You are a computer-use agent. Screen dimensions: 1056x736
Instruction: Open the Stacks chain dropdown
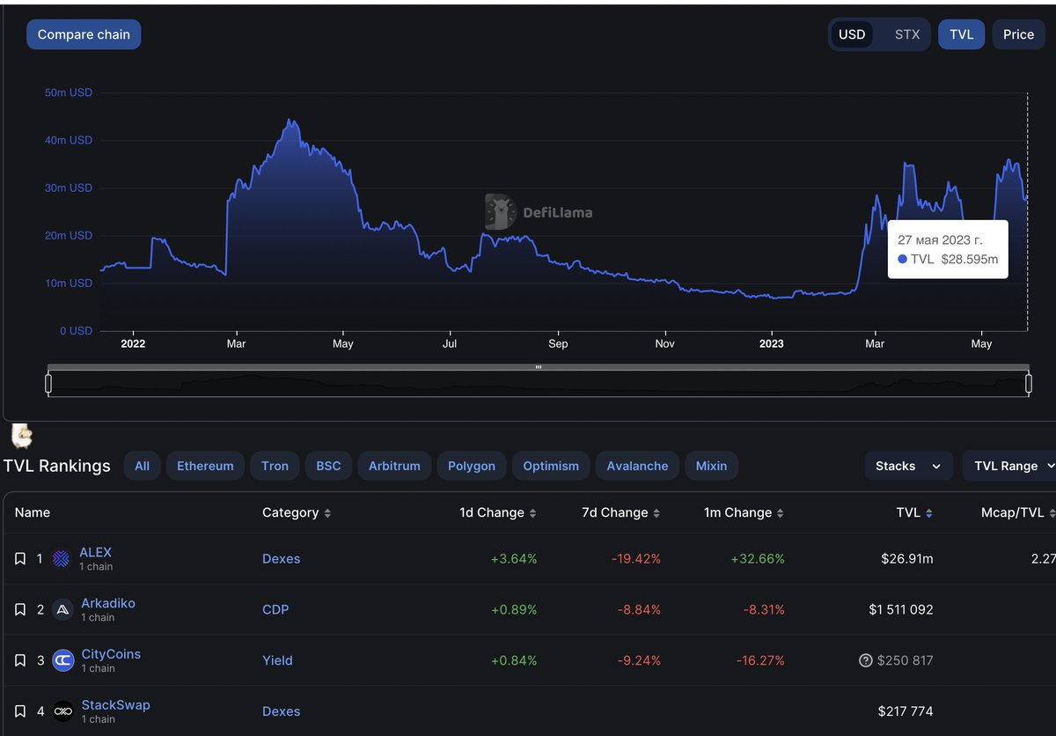pos(909,466)
